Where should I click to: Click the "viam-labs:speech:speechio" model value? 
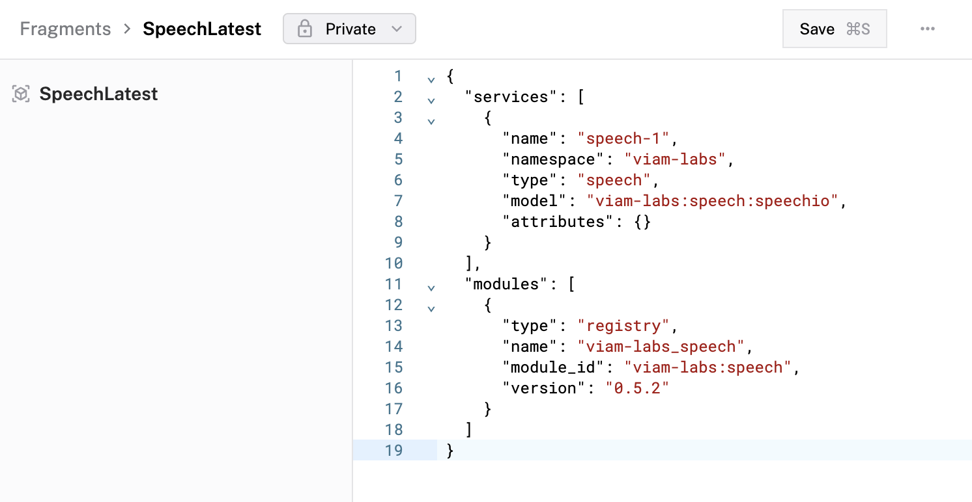point(712,201)
